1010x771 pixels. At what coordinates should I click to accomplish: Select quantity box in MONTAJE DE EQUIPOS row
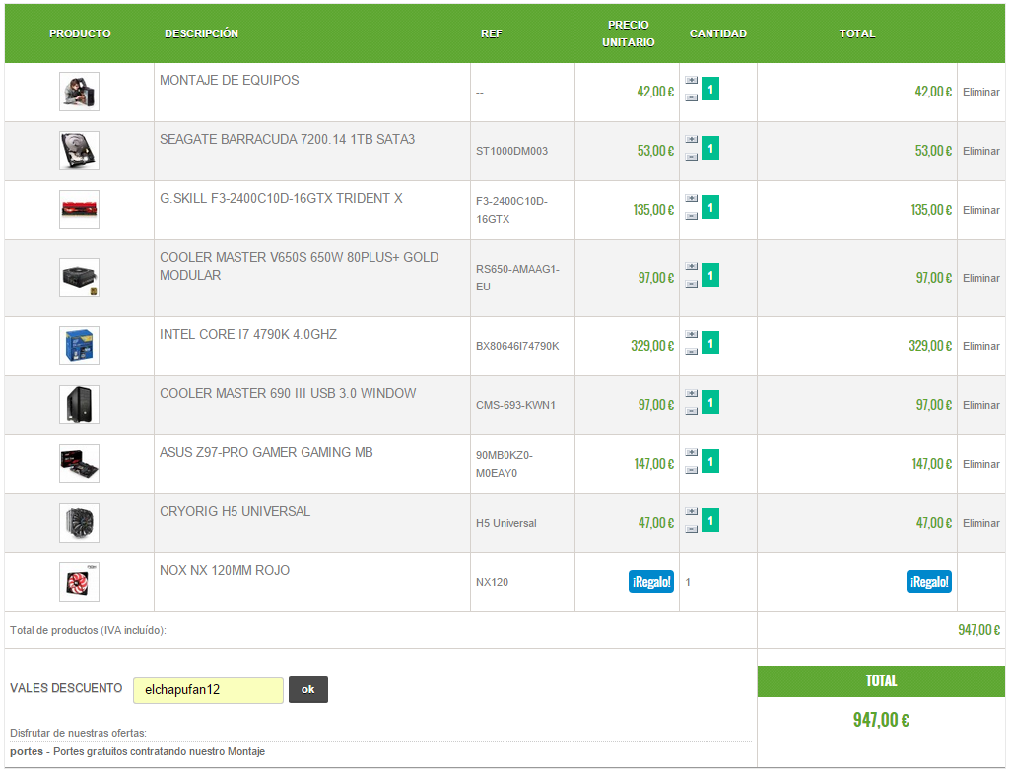pos(710,89)
